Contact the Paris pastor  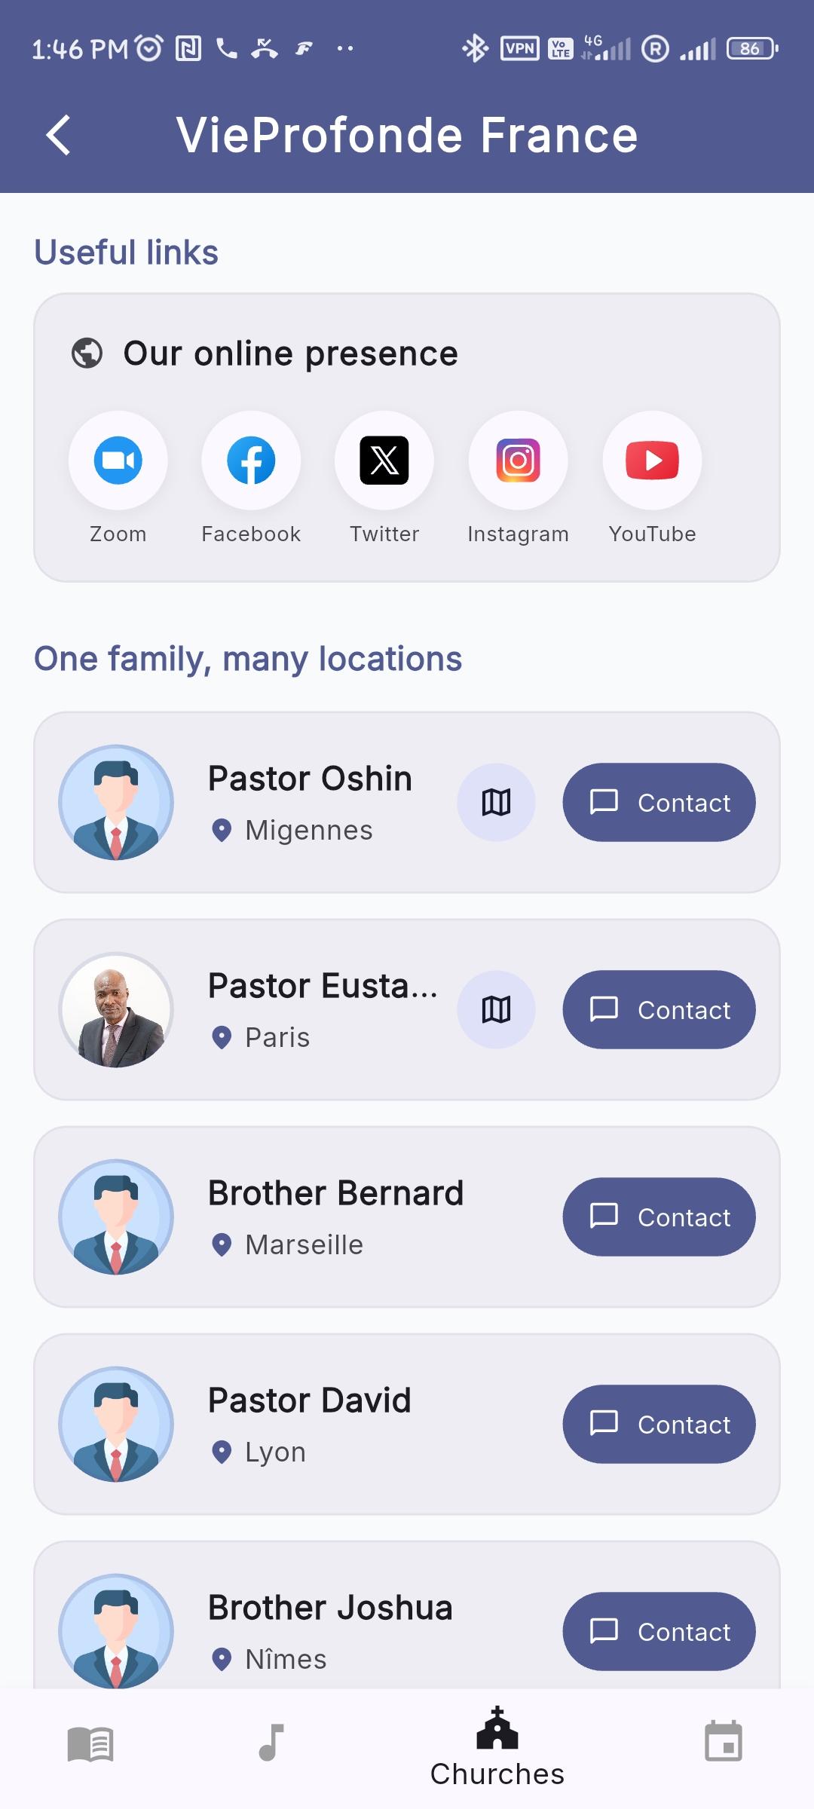(659, 1009)
